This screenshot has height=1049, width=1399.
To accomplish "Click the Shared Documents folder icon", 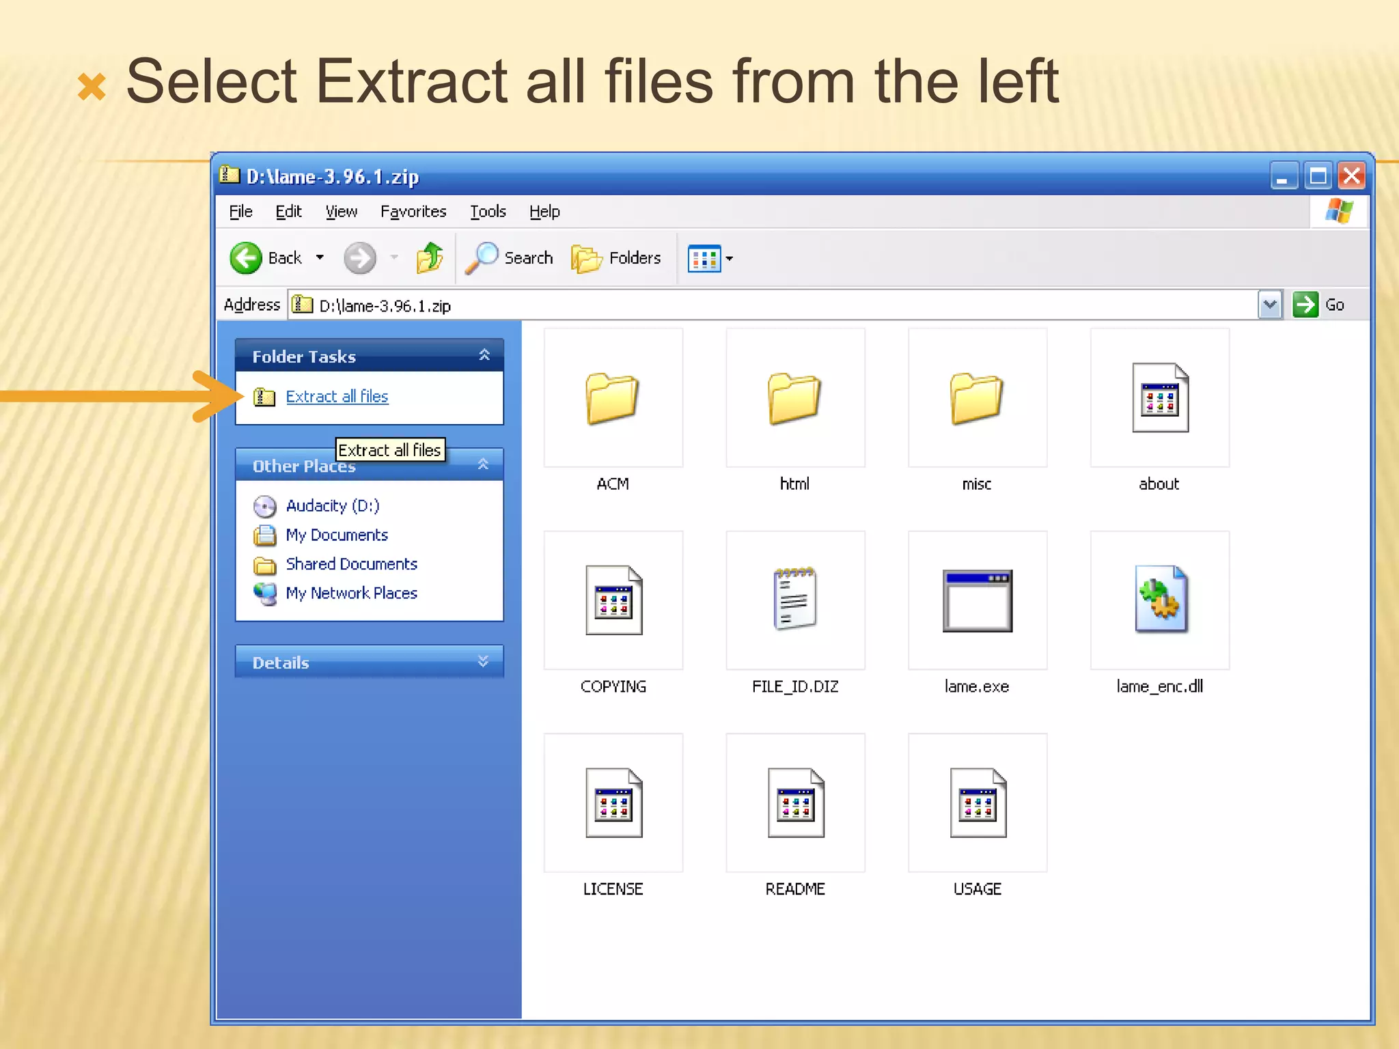I will [264, 565].
